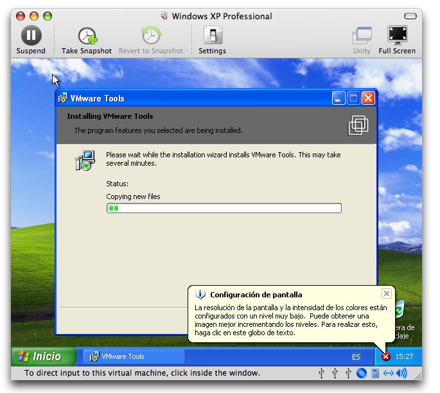This screenshot has height=393, width=440.
Task: Click the second USB device status icon
Action: pyautogui.click(x=335, y=373)
